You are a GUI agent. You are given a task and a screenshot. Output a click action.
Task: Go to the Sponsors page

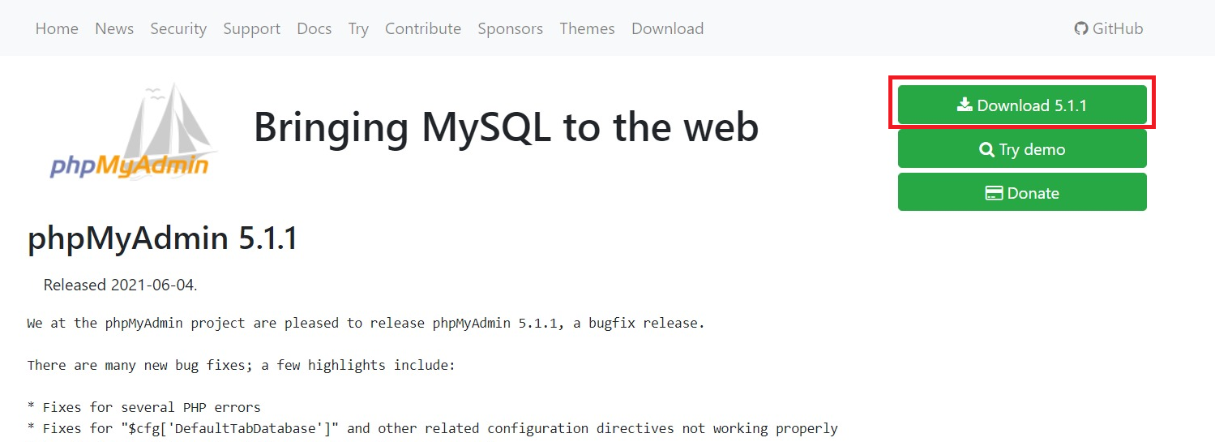tap(510, 28)
